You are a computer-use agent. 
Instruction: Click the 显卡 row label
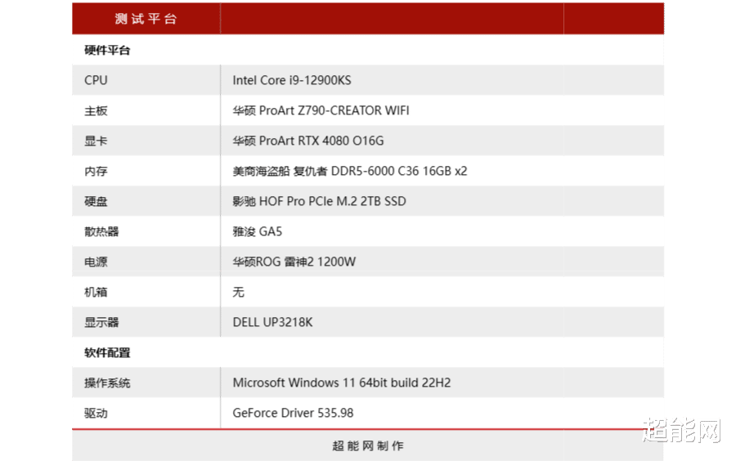(x=96, y=141)
